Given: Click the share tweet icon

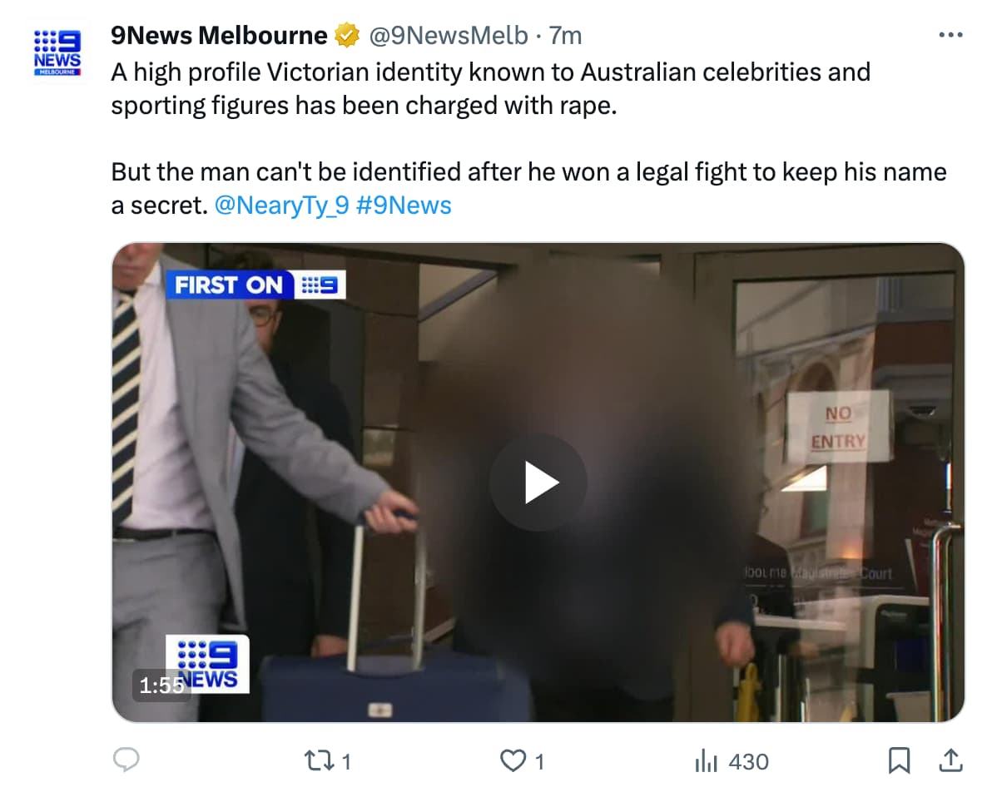Looking at the screenshot, I should (x=950, y=760).
